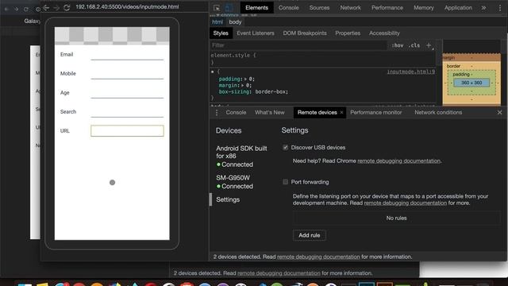This screenshot has width=508, height=286.
Task: Add new style rule with plus icon
Action: coord(429,45)
